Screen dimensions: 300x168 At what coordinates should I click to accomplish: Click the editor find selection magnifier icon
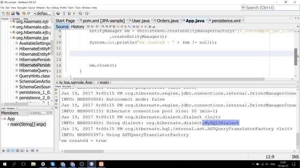tap(103, 27)
